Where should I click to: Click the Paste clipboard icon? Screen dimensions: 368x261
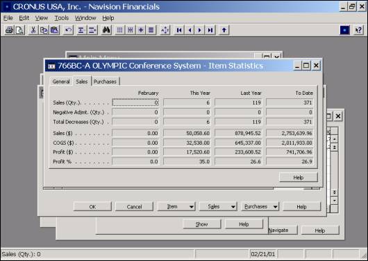pyautogui.click(x=54, y=30)
